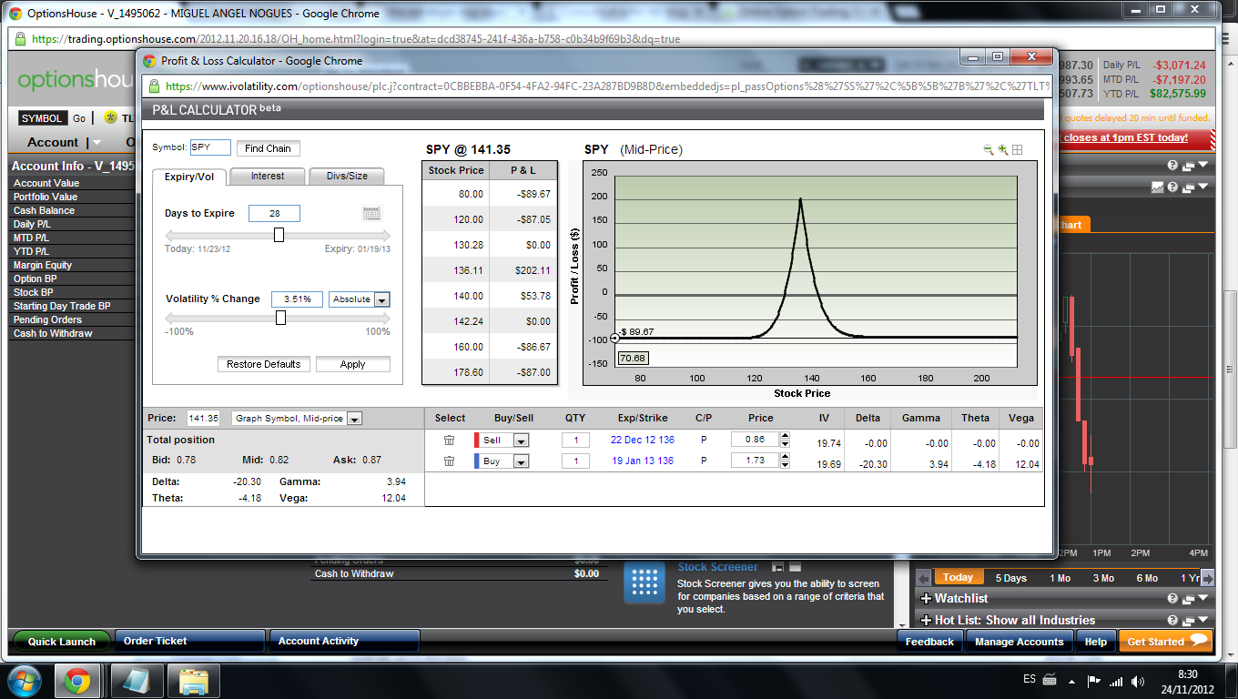Change the Sell dropdown on first leg
The width and height of the screenshot is (1238, 699).
coord(521,441)
